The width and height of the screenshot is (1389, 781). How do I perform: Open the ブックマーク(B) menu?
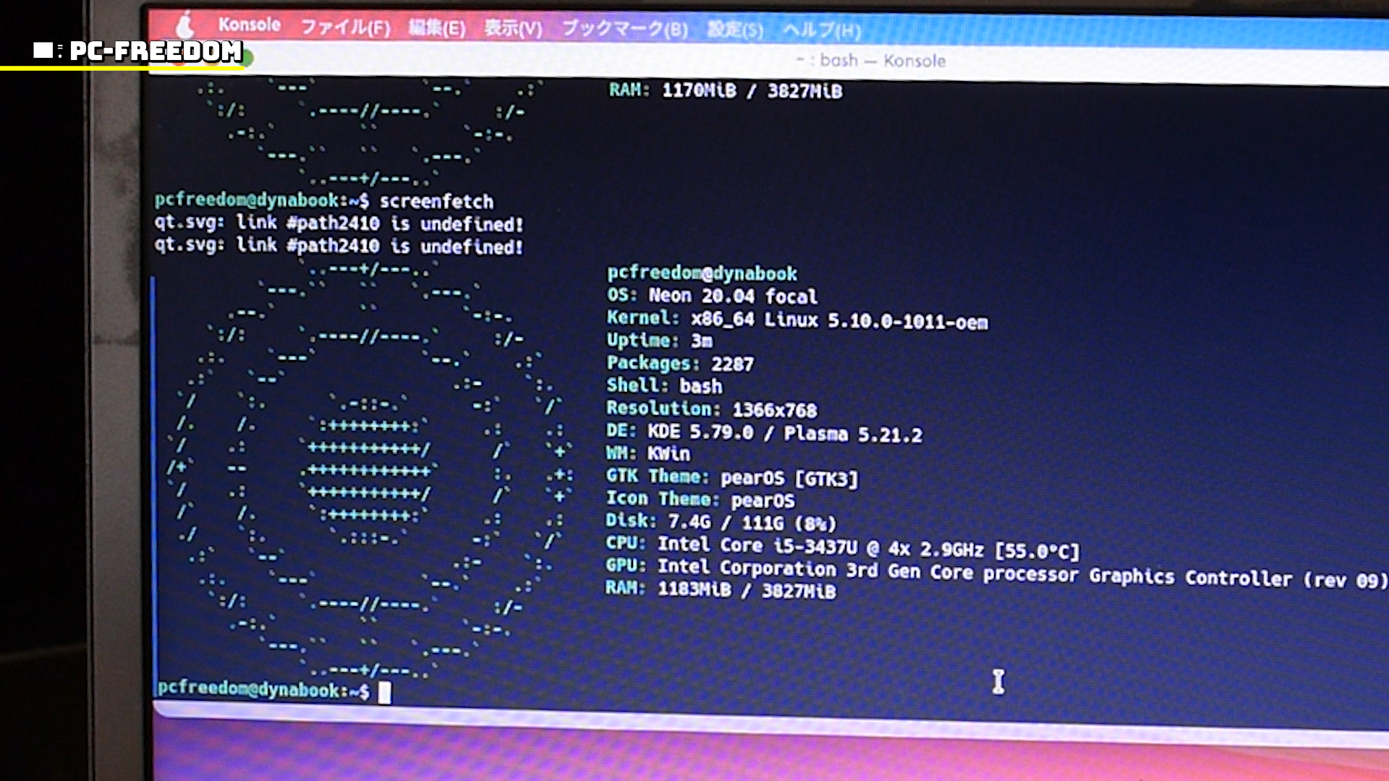coord(624,29)
